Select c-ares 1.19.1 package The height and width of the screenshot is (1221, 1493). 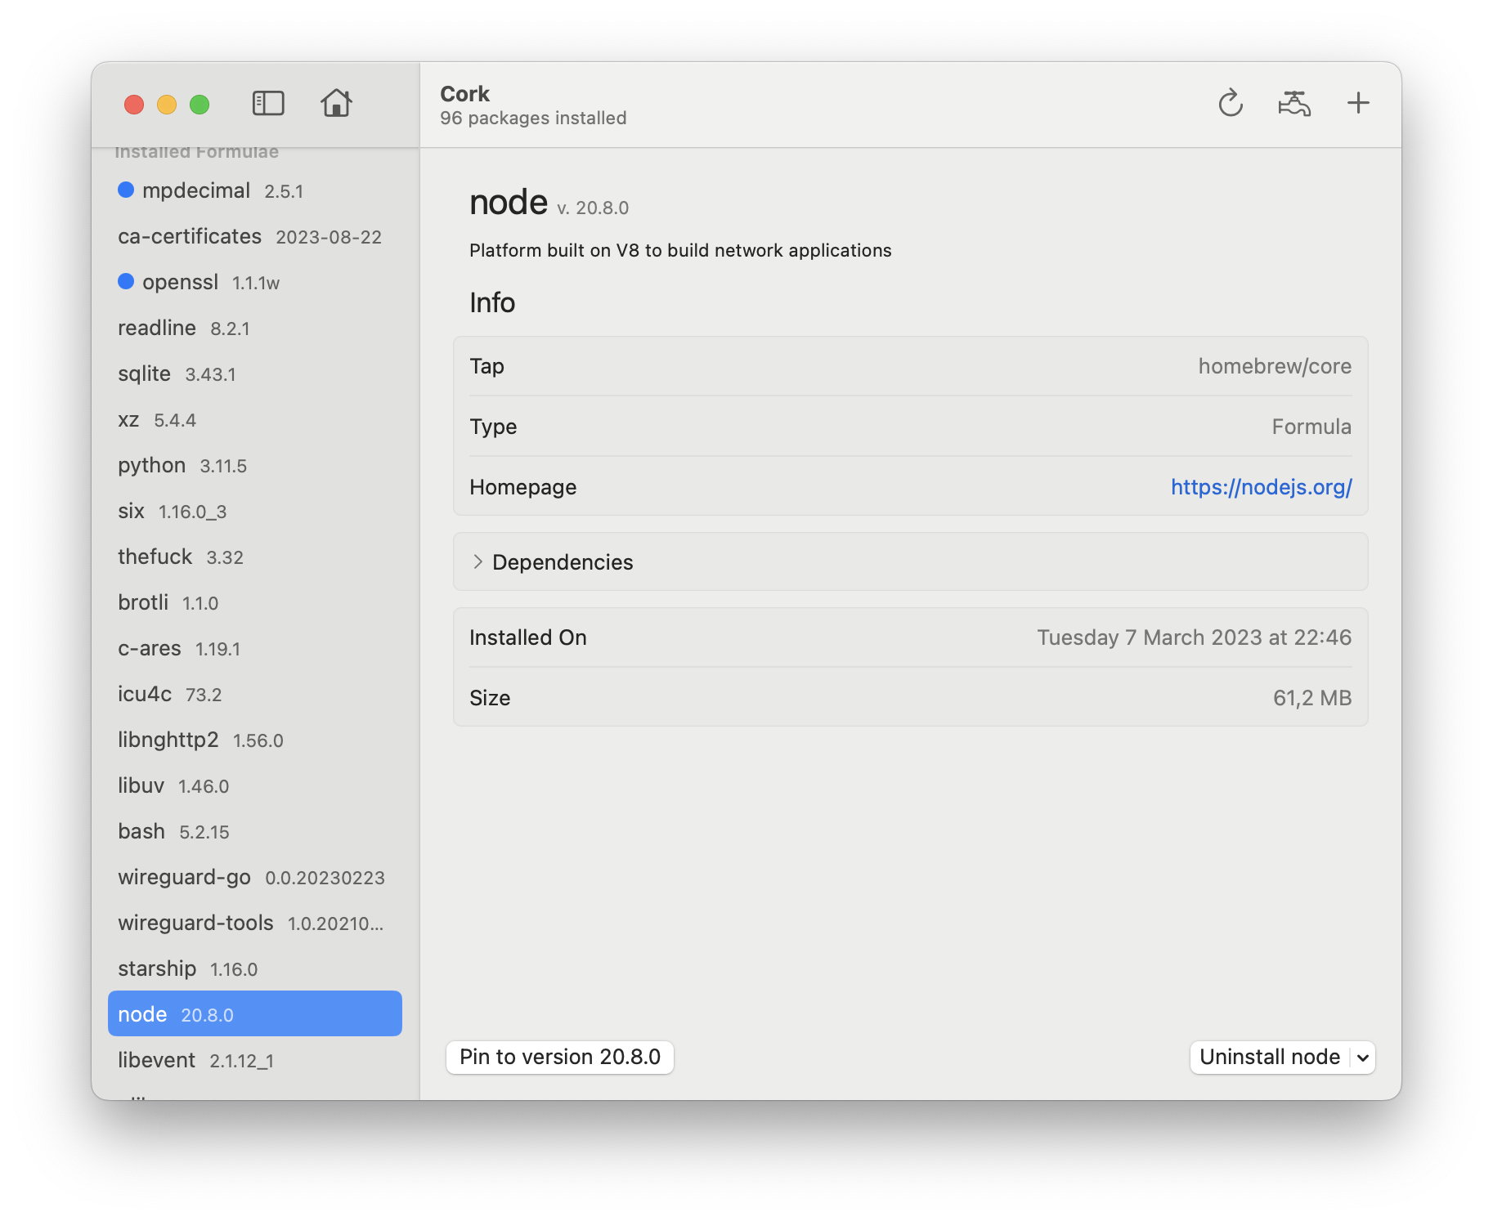coord(255,648)
